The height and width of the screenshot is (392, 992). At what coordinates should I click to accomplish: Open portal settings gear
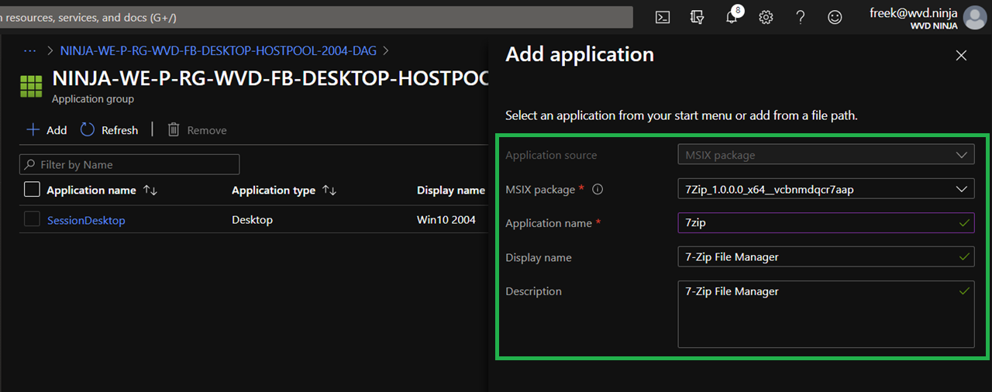(766, 17)
